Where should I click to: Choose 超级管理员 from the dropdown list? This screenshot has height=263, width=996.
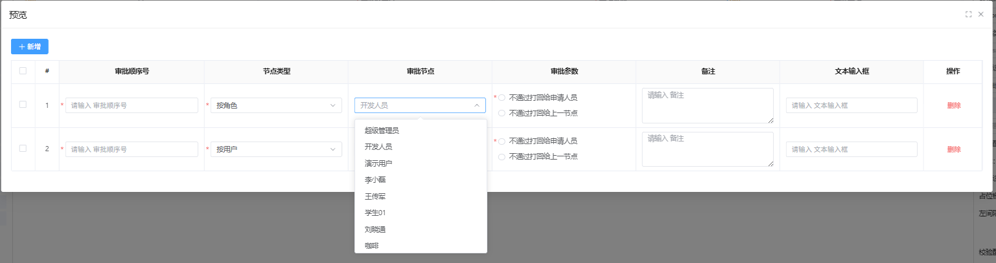(382, 131)
